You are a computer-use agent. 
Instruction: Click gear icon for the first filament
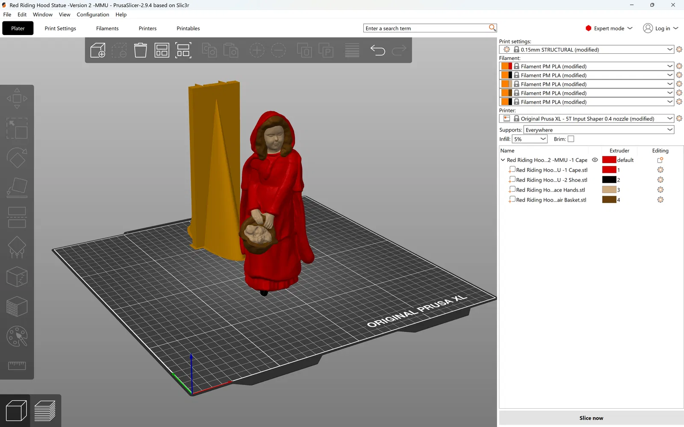pos(679,66)
